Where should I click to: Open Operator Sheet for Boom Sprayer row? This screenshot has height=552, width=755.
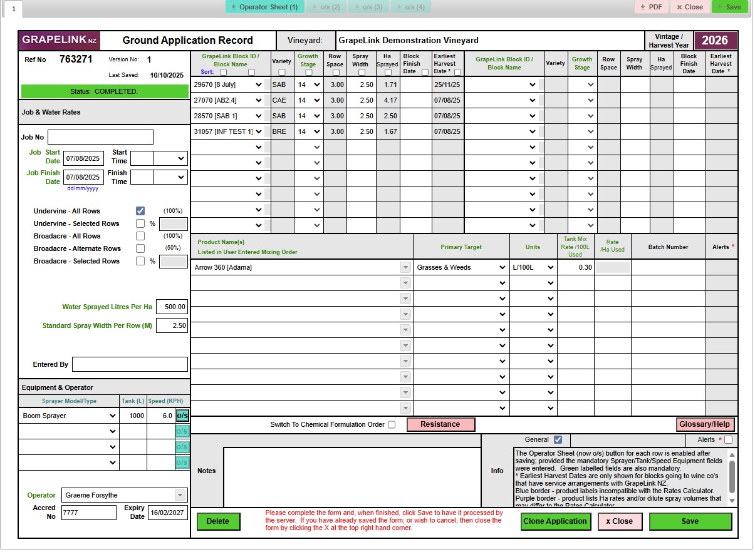(182, 416)
